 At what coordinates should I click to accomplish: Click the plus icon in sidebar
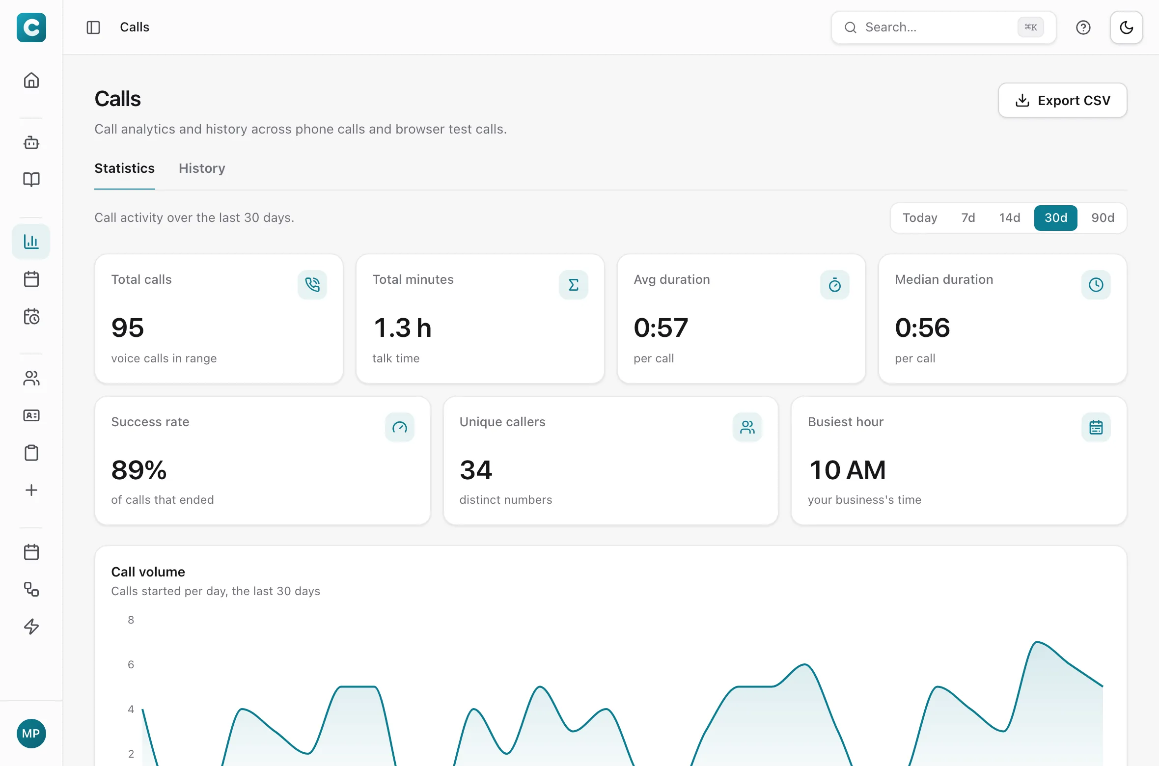pyautogui.click(x=31, y=490)
